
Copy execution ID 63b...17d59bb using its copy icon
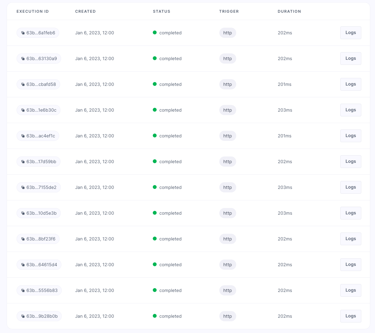tap(23, 162)
